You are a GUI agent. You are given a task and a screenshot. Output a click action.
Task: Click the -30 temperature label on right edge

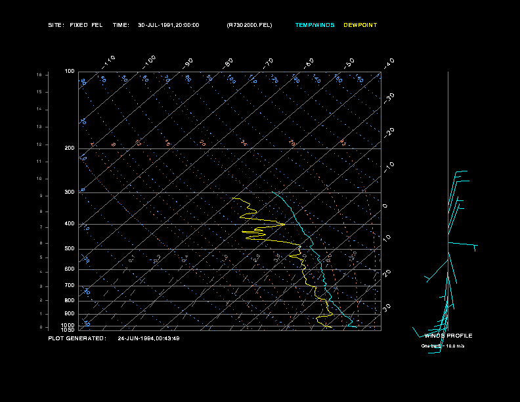click(389, 99)
